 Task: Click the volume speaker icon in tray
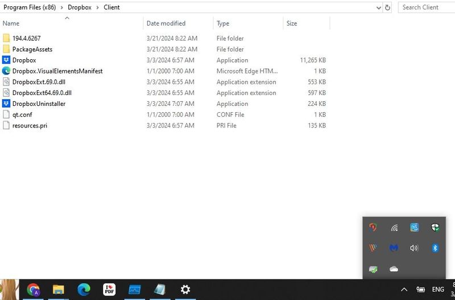(414, 248)
